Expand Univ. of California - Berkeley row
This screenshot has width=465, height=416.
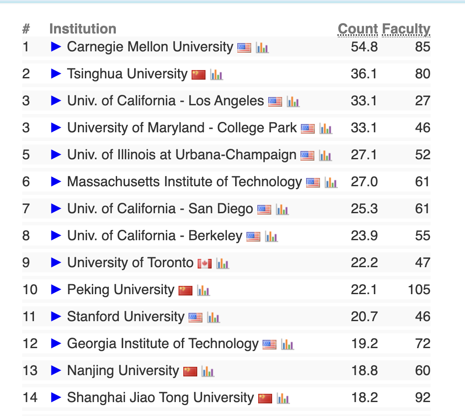pos(56,235)
